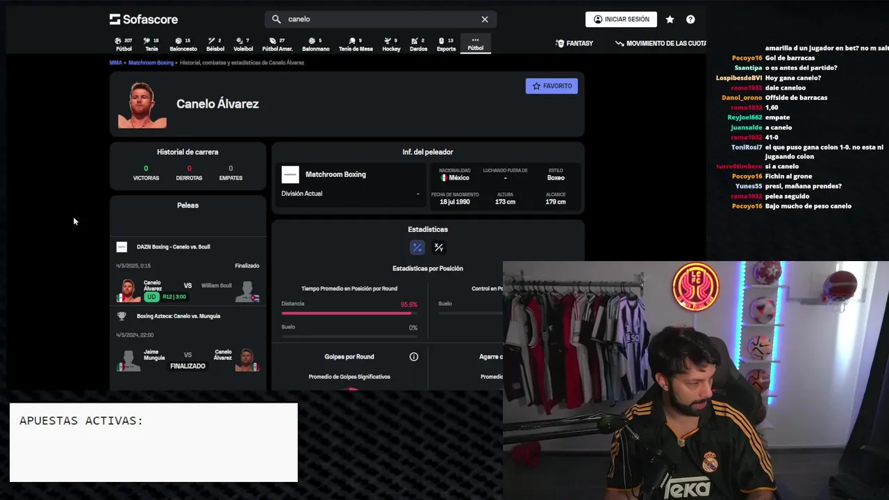Select Balonmano sport tab
The image size is (889, 500).
(x=315, y=44)
